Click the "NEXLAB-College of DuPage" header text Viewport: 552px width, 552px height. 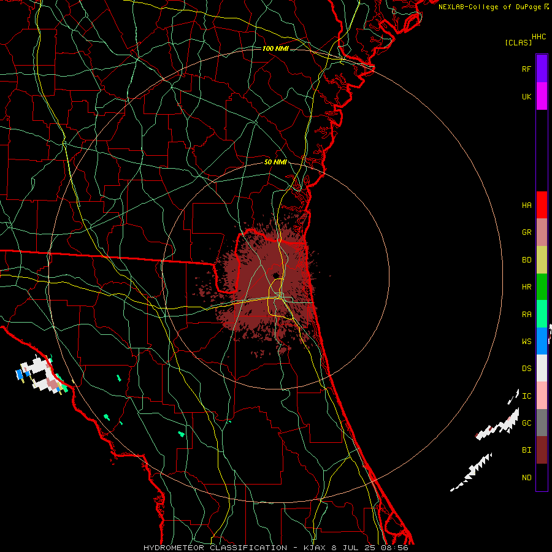tap(489, 7)
